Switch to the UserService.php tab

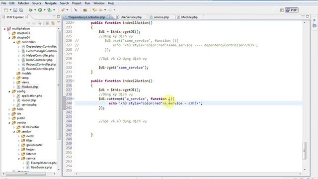[x=131, y=17]
